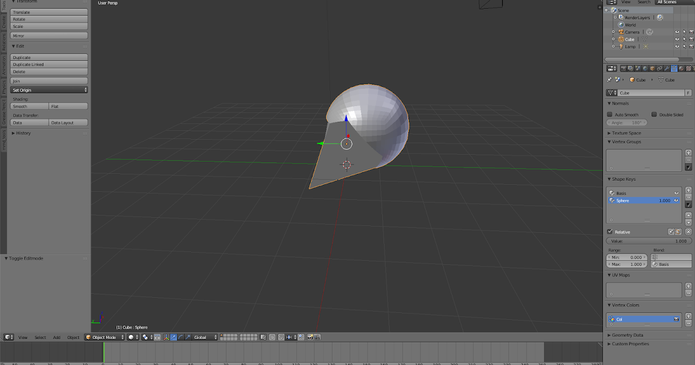The width and height of the screenshot is (695, 365).
Task: Open the Add menu in the 3D view
Action: [56, 337]
